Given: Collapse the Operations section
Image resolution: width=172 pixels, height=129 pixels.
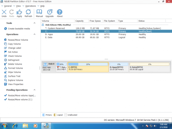Looking at the screenshot, I should click(34, 34).
